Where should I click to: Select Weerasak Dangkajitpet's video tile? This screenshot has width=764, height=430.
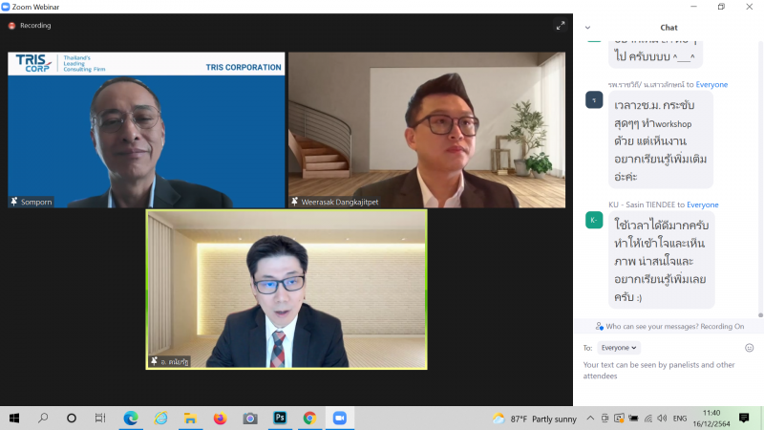(427, 130)
